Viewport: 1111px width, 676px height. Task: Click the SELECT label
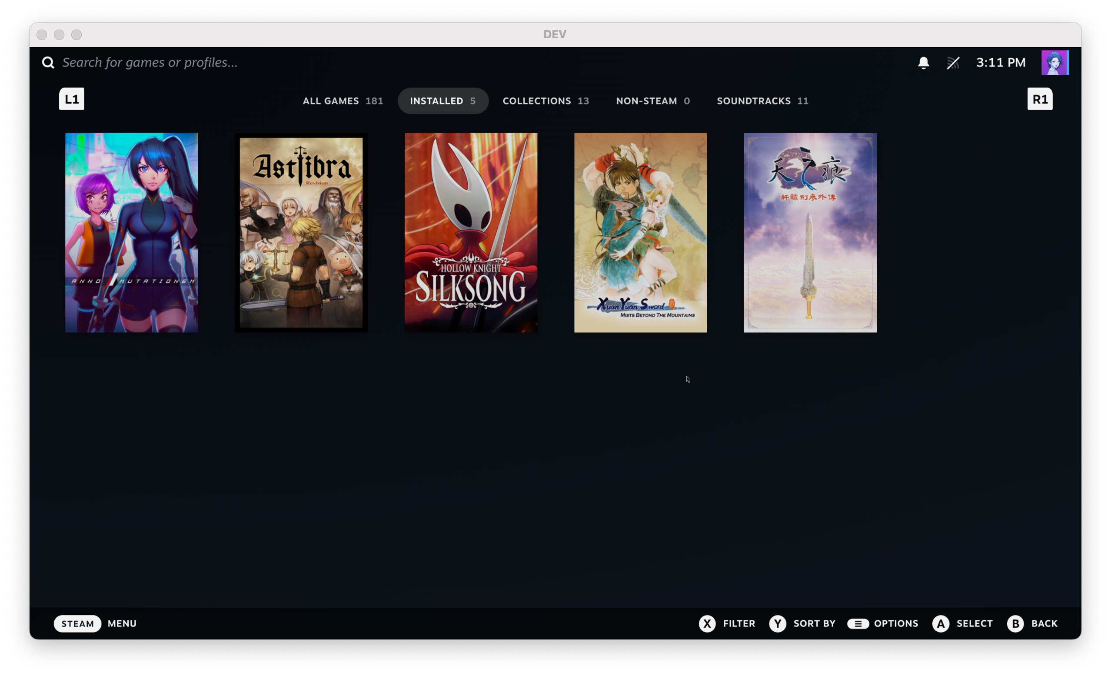point(975,624)
